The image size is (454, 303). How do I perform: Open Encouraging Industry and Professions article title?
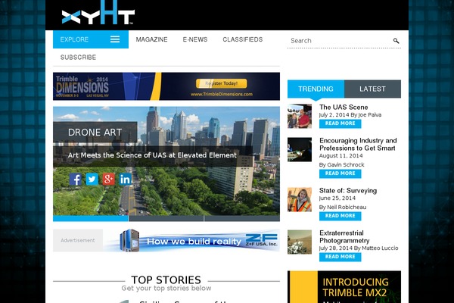[x=358, y=145]
